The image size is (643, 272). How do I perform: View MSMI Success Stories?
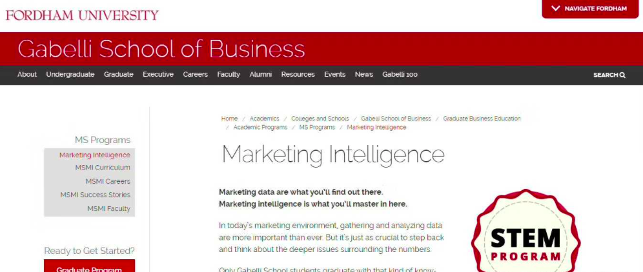[95, 195]
